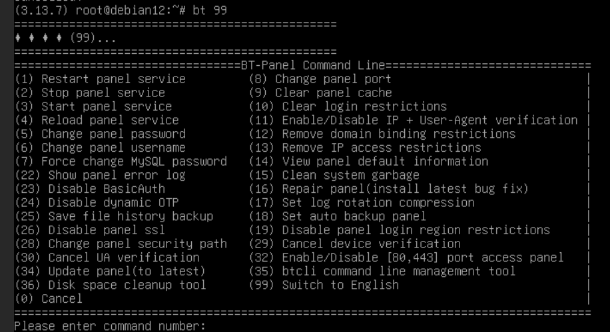Click the "Restart panel service" option
The image size is (610, 332).
pos(100,79)
